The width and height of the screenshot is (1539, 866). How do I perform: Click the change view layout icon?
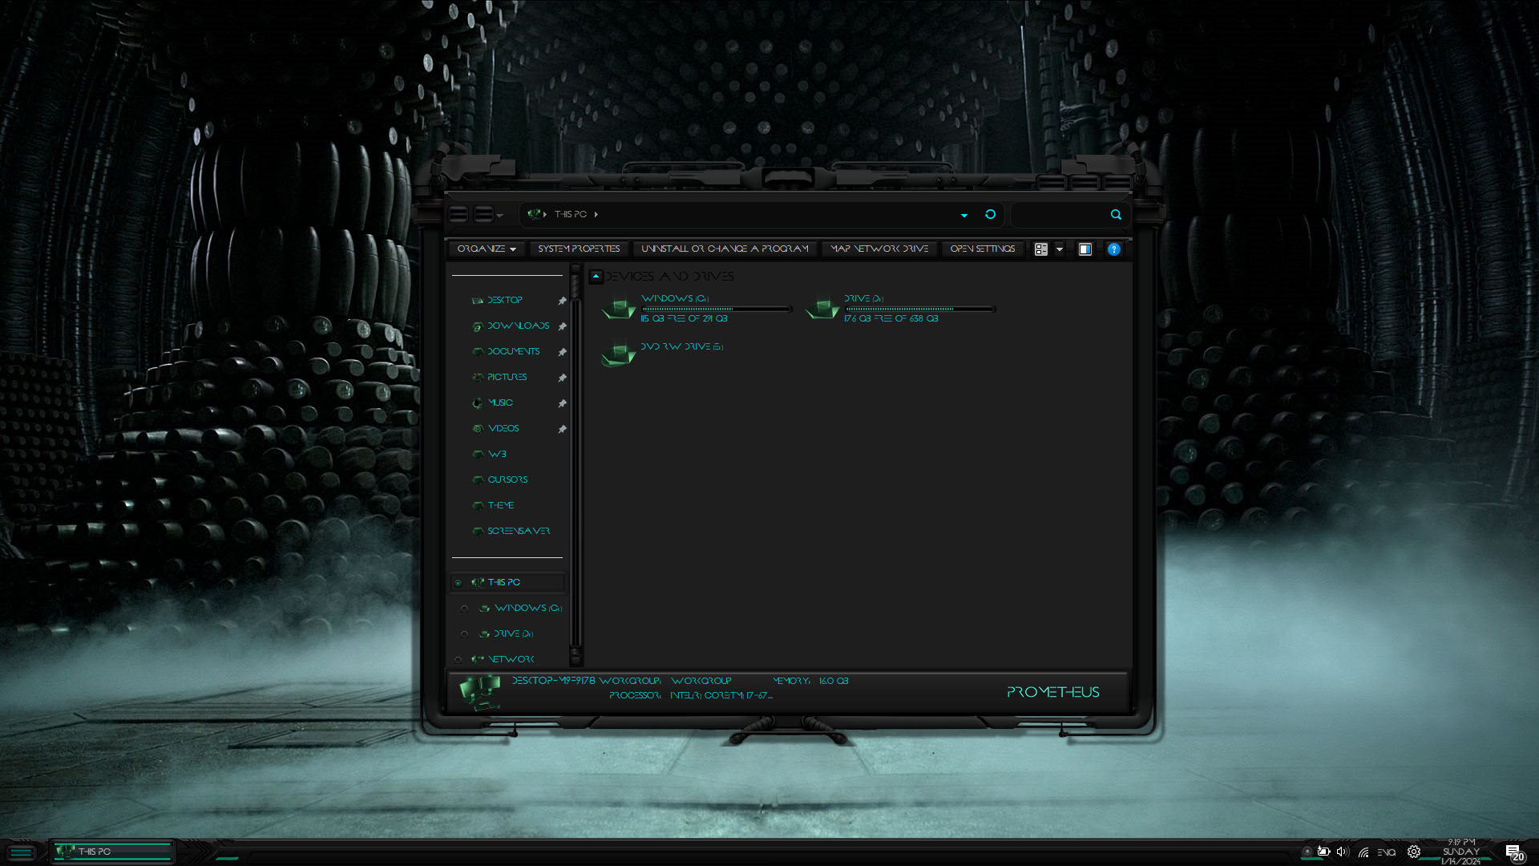click(x=1041, y=249)
